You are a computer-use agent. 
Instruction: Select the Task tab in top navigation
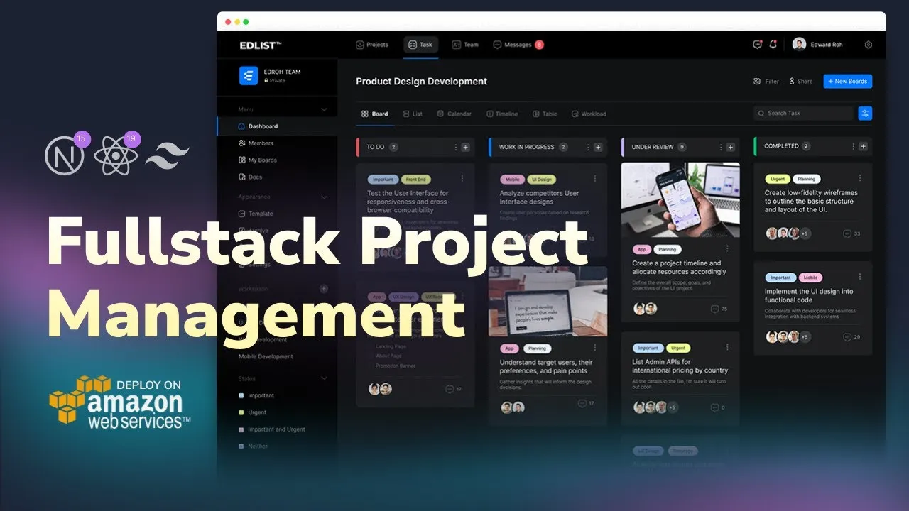[x=421, y=45]
